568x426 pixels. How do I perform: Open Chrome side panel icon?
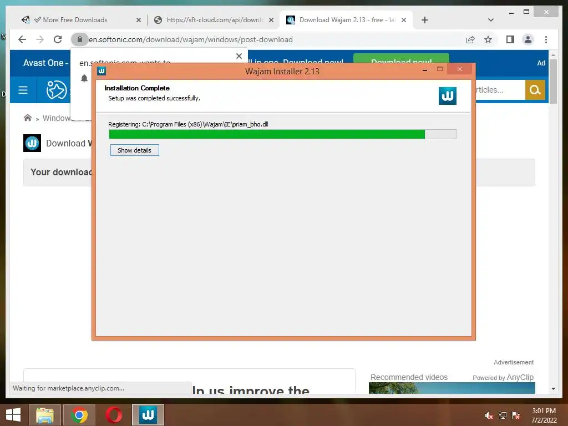[x=510, y=39]
